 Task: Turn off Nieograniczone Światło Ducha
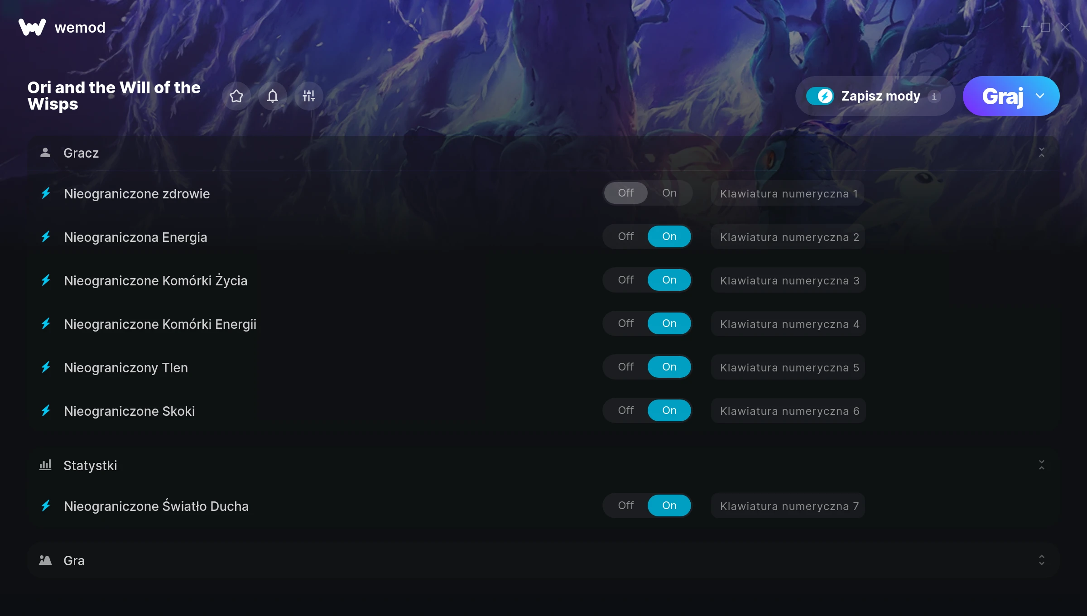click(626, 505)
